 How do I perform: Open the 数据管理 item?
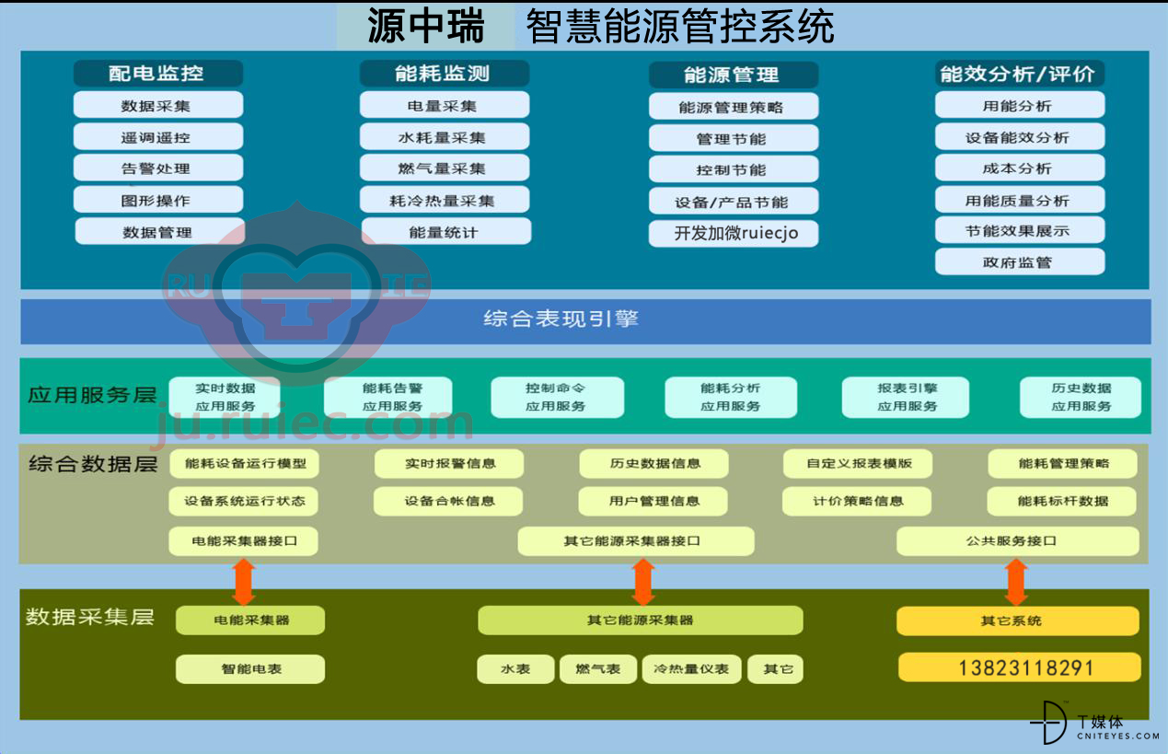(x=159, y=232)
